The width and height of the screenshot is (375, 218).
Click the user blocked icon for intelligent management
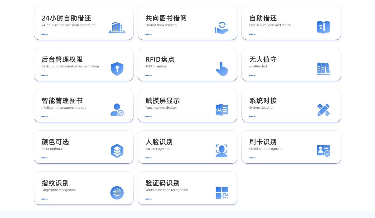[x=117, y=110]
